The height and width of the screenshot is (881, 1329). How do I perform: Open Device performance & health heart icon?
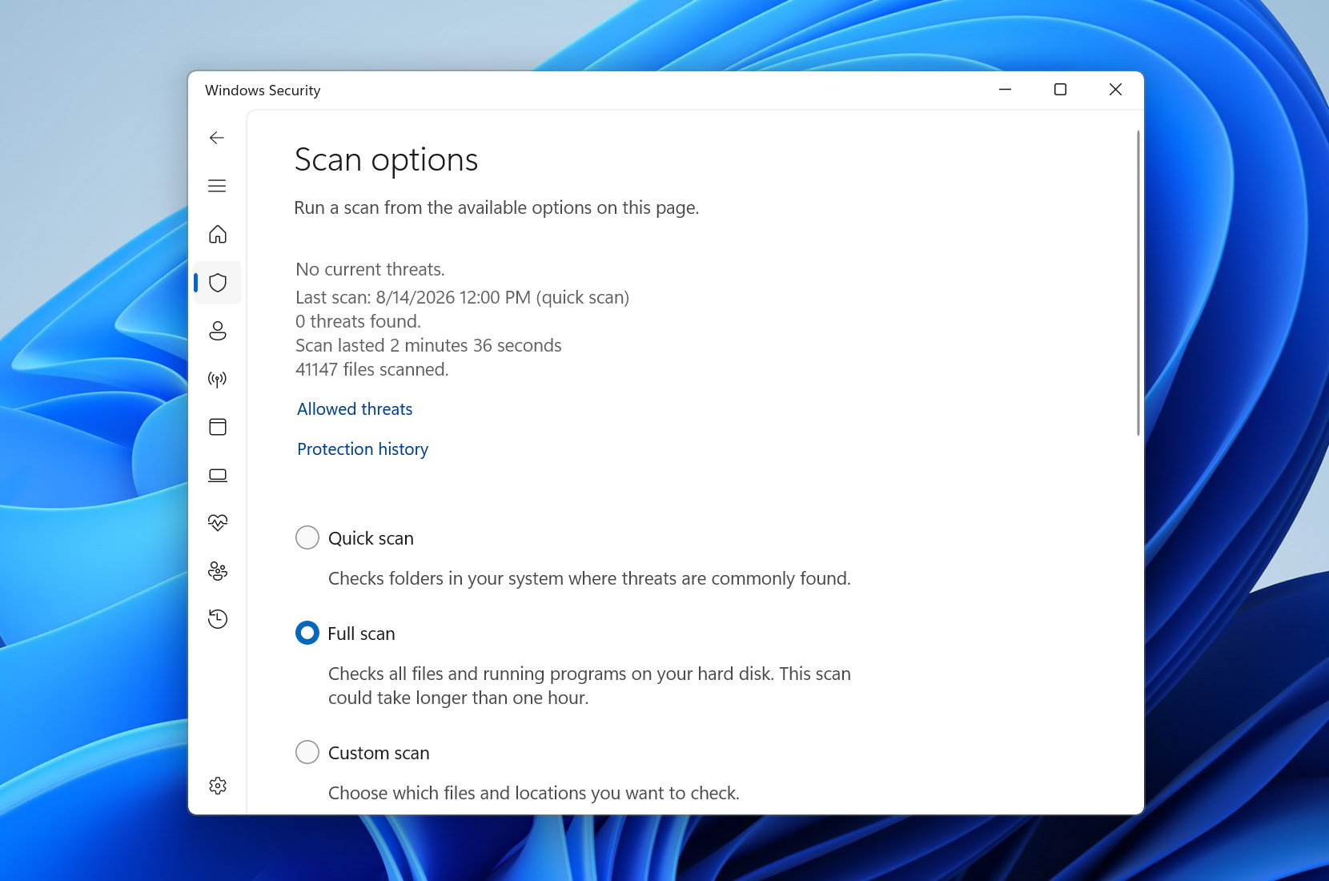pyautogui.click(x=218, y=523)
